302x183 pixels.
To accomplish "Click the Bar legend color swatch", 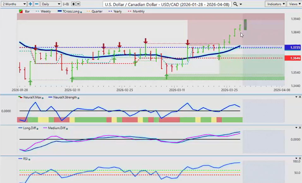I will (x=21, y=11).
